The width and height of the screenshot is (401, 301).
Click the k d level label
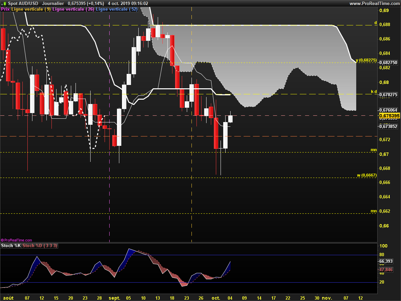(x=374, y=91)
